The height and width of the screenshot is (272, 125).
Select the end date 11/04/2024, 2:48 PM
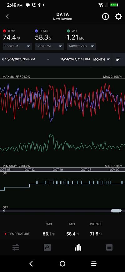(75, 59)
